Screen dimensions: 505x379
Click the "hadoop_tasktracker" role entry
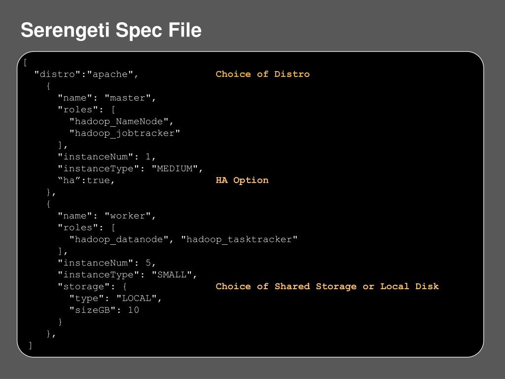point(239,239)
